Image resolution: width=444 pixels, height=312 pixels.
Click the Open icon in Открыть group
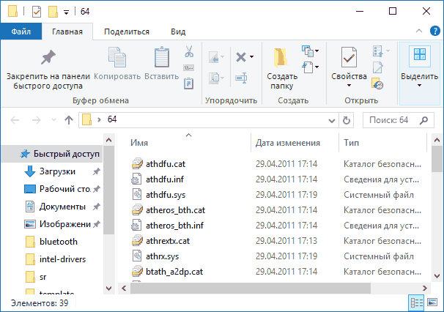tap(378, 51)
